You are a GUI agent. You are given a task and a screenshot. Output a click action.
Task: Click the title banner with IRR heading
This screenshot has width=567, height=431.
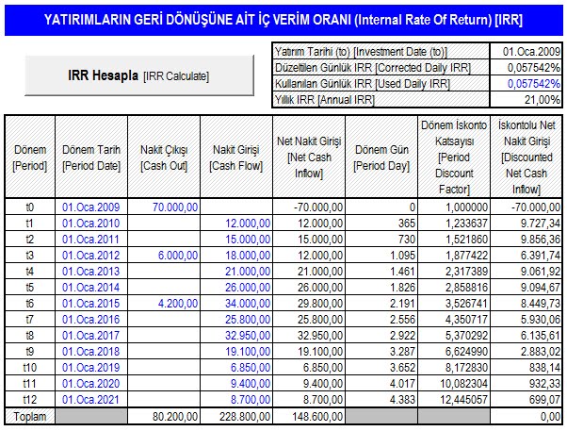tap(283, 19)
